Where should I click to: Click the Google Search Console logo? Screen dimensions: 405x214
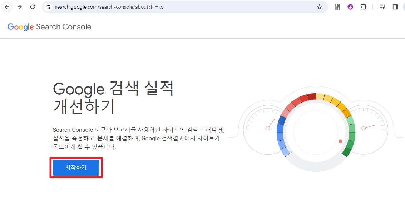(49, 27)
